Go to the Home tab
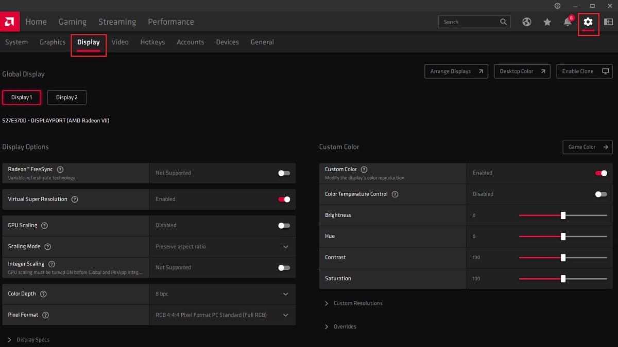 coord(36,22)
